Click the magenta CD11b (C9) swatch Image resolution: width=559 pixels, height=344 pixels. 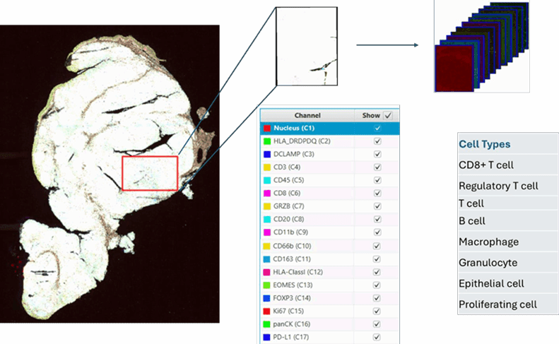266,232
